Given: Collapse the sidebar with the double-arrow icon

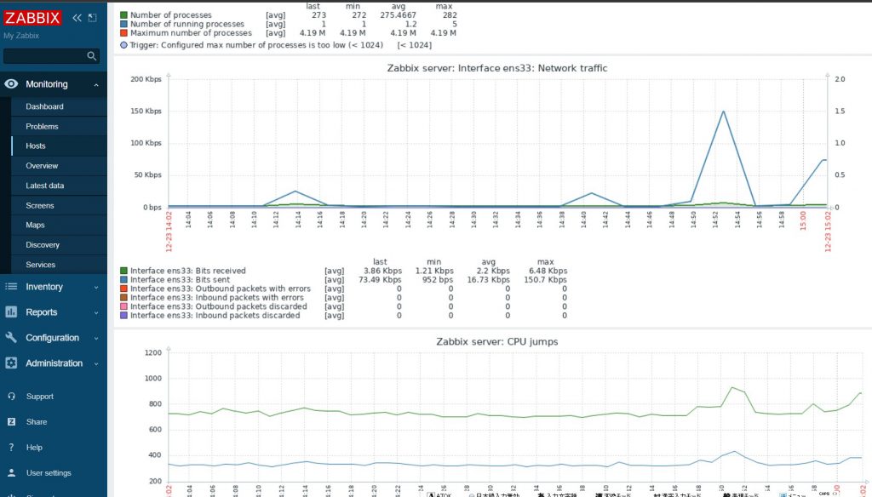Looking at the screenshot, I should click(77, 18).
